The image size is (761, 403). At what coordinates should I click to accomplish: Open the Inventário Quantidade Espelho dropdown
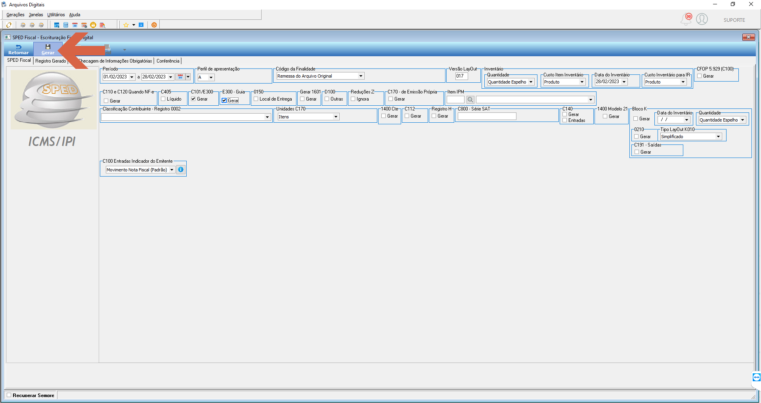click(531, 82)
